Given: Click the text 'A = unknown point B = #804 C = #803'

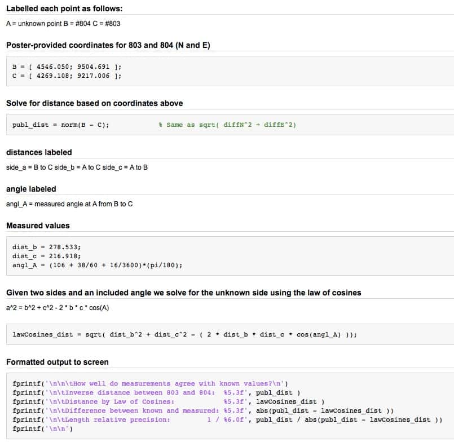Looking at the screenshot, I should (x=63, y=24).
